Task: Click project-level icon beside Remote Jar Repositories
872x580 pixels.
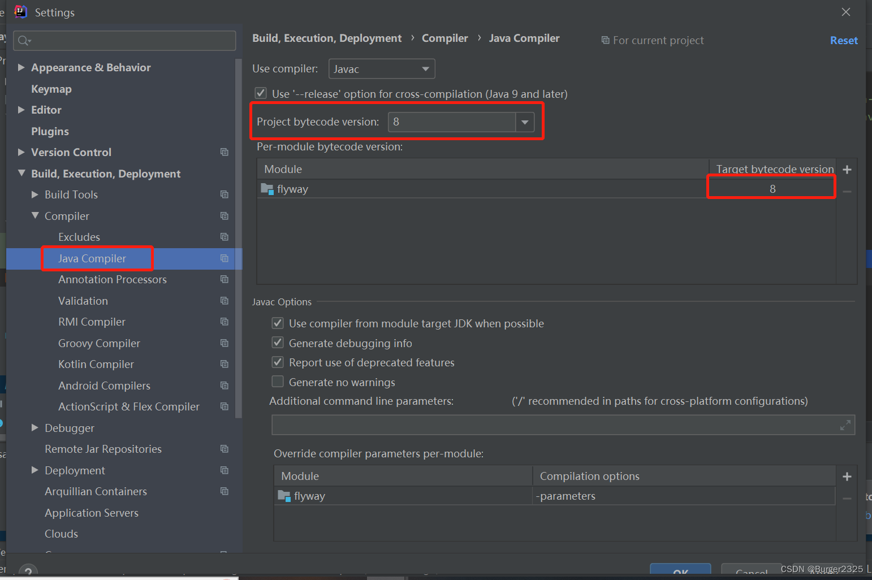Action: click(225, 449)
